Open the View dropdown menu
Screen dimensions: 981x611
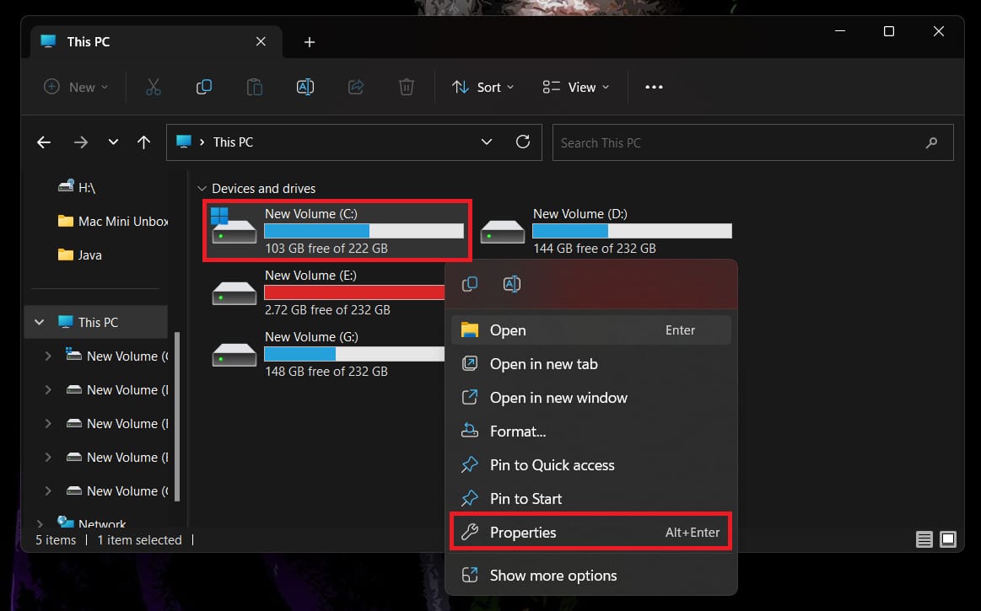point(576,88)
